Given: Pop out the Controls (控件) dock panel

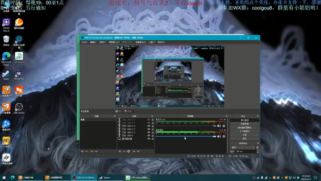Looking at the screenshot, I should (258, 116).
